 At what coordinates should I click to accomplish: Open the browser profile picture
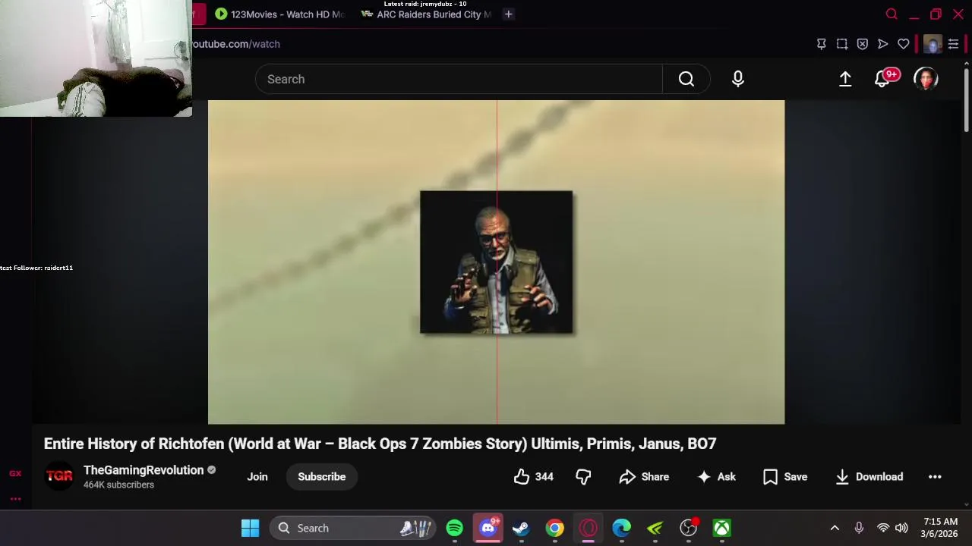[933, 44]
